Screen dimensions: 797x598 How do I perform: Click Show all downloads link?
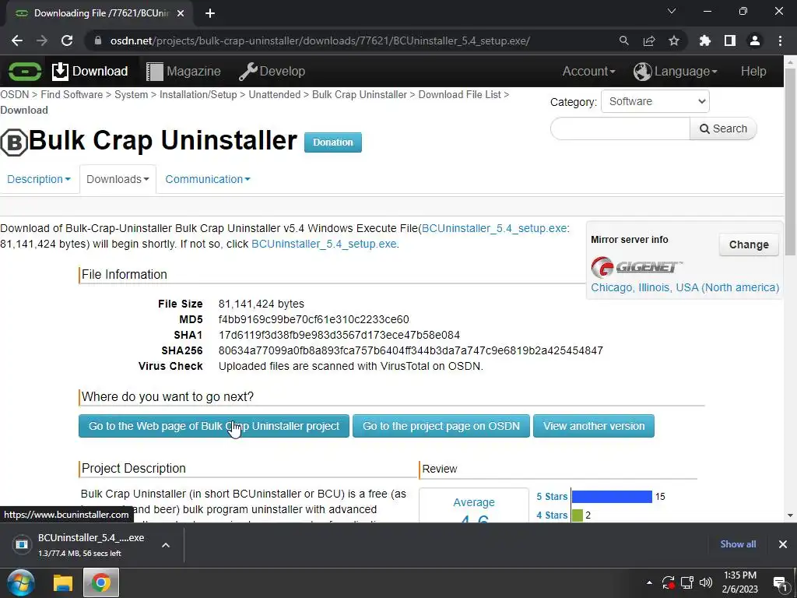(x=738, y=544)
